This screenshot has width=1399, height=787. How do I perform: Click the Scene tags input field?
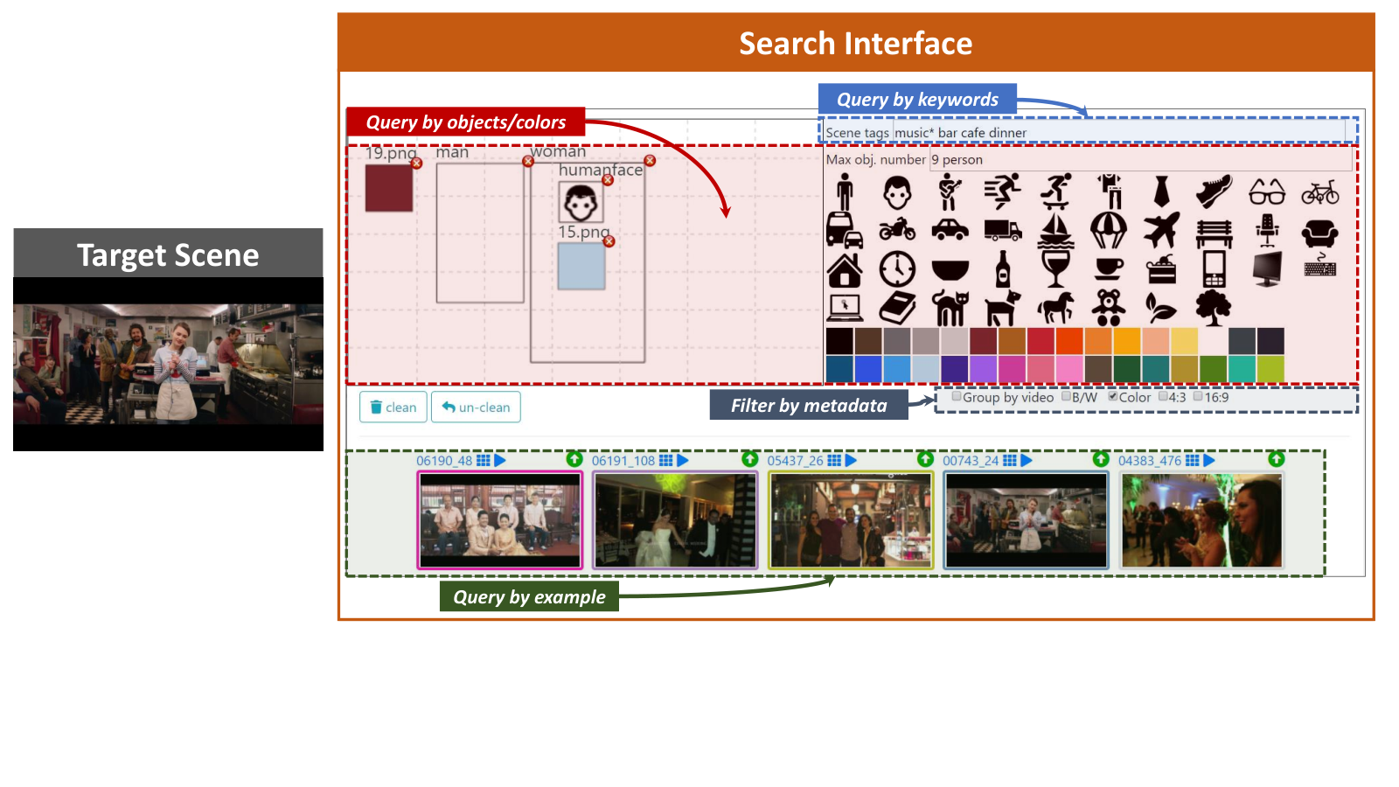(x=1119, y=133)
